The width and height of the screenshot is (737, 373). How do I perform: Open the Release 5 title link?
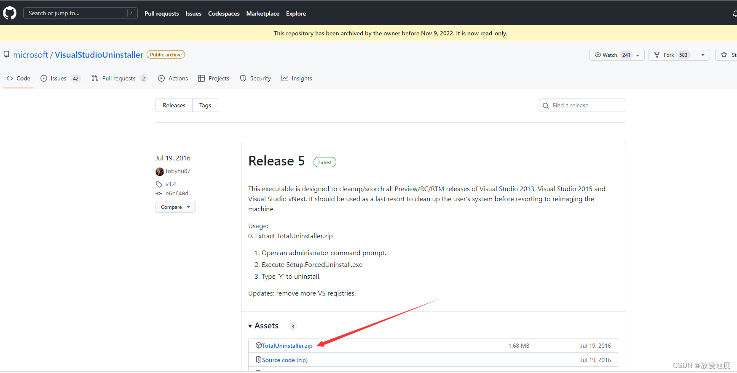(x=276, y=161)
